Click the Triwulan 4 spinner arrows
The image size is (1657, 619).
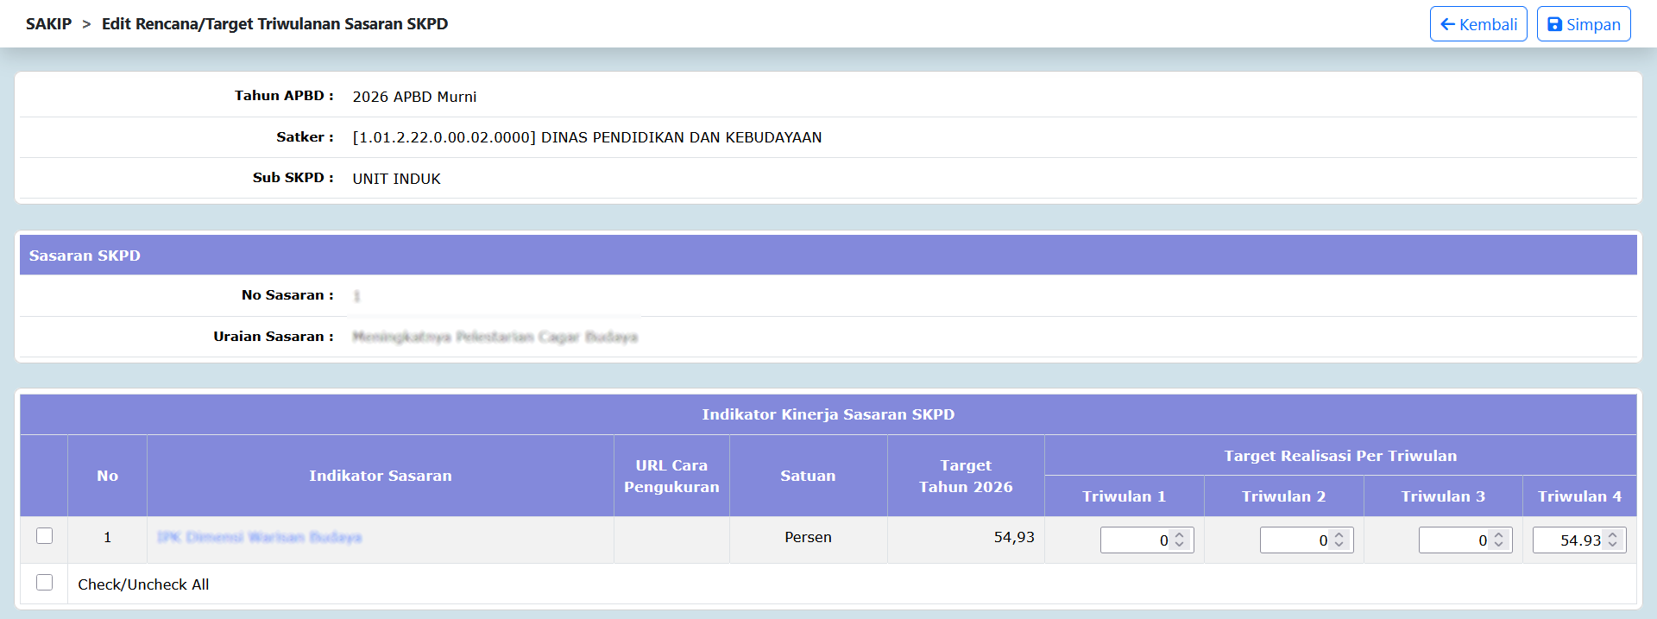coord(1613,540)
